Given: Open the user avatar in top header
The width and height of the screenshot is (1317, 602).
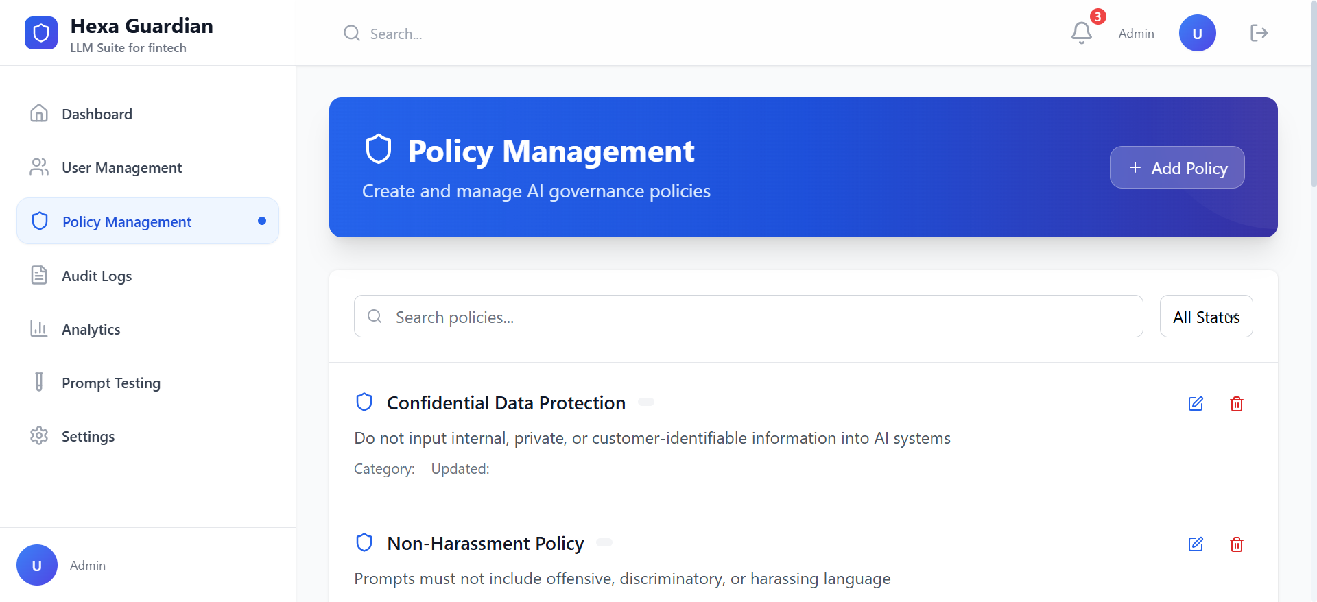Looking at the screenshot, I should 1197,33.
